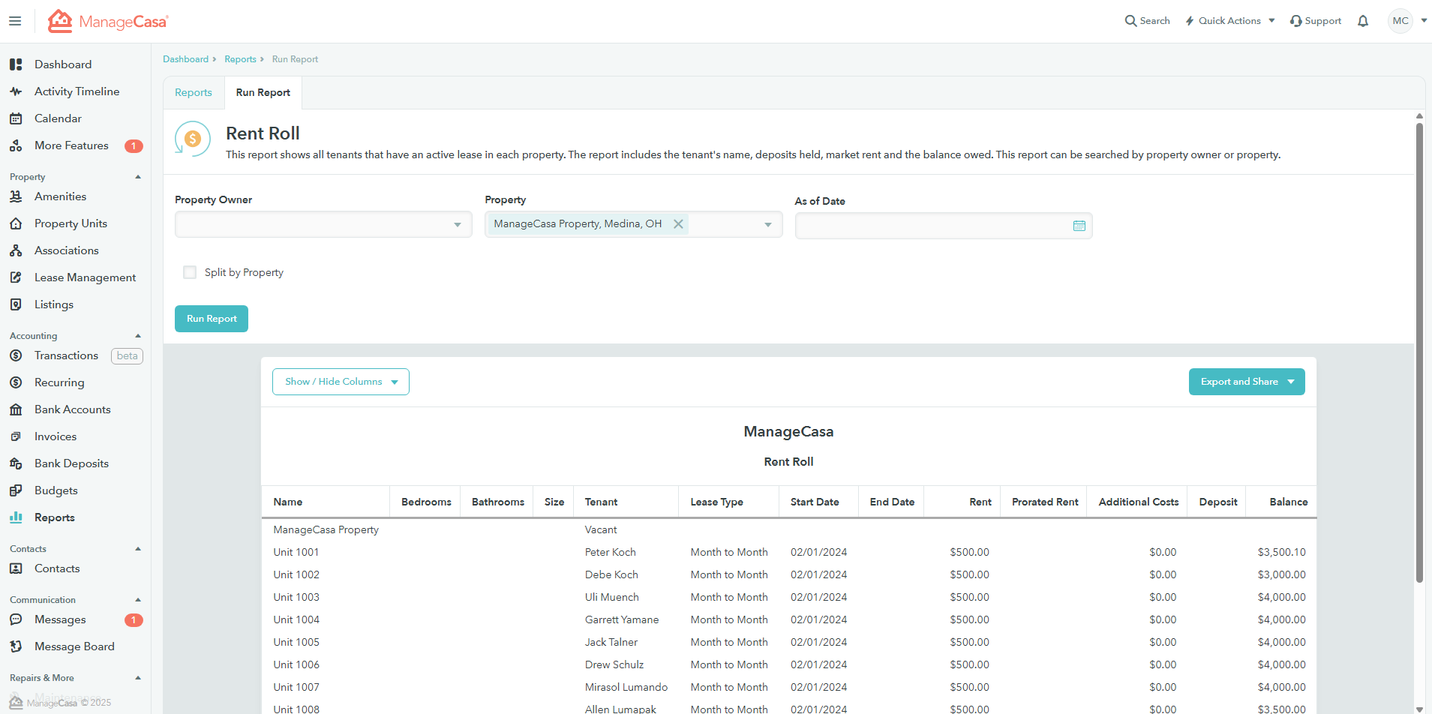Image resolution: width=1432 pixels, height=714 pixels.
Task: Click the Search magnifier icon
Action: (1130, 21)
